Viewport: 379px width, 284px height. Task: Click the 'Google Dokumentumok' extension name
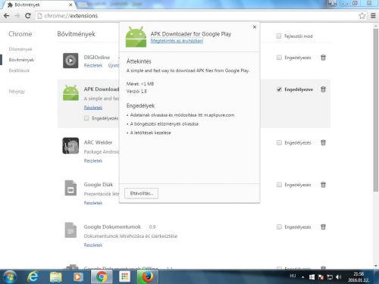tap(112, 226)
